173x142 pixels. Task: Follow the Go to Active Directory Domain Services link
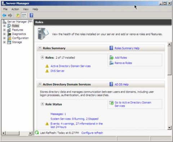tap(133, 104)
